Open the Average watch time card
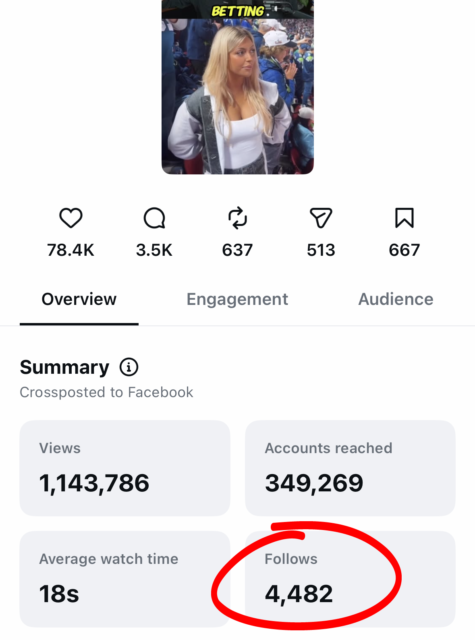This screenshot has width=475, height=640. (x=125, y=579)
